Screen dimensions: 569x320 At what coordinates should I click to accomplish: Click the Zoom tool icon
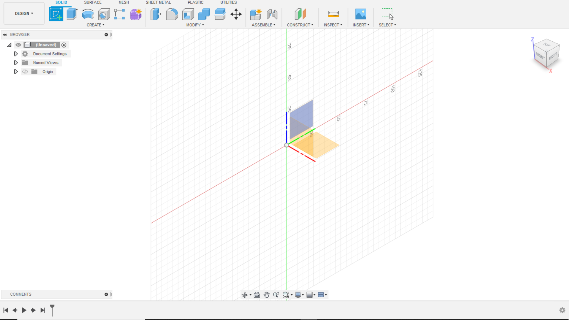276,295
